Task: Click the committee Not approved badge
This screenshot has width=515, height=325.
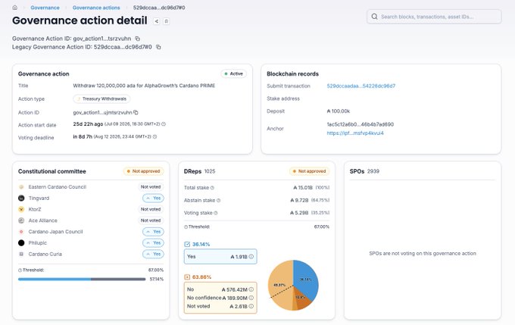Action: (x=144, y=171)
